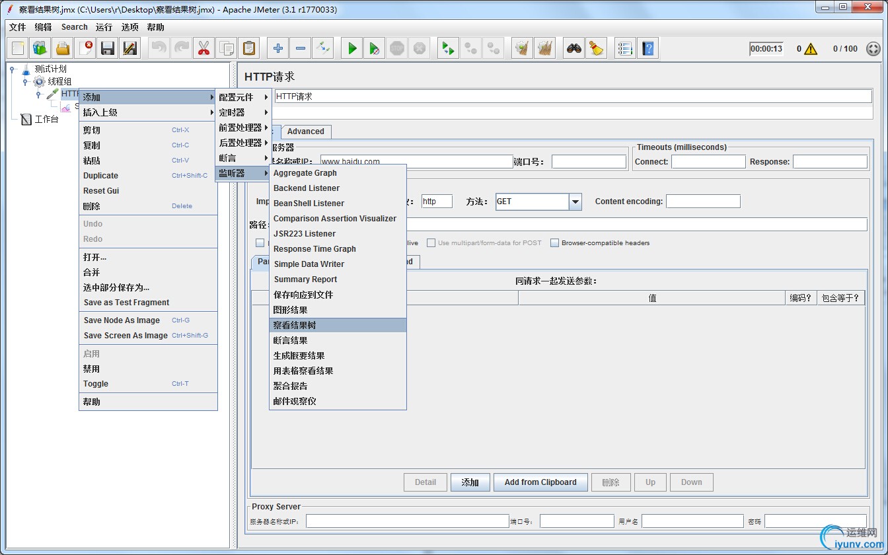Click the Search binoculars icon
888x555 pixels.
click(574, 48)
